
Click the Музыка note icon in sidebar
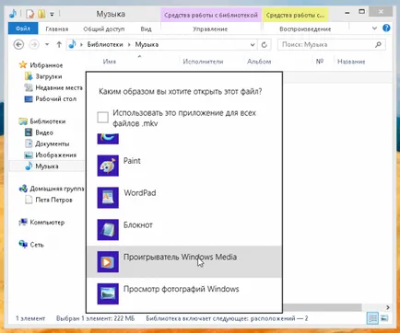click(x=29, y=166)
